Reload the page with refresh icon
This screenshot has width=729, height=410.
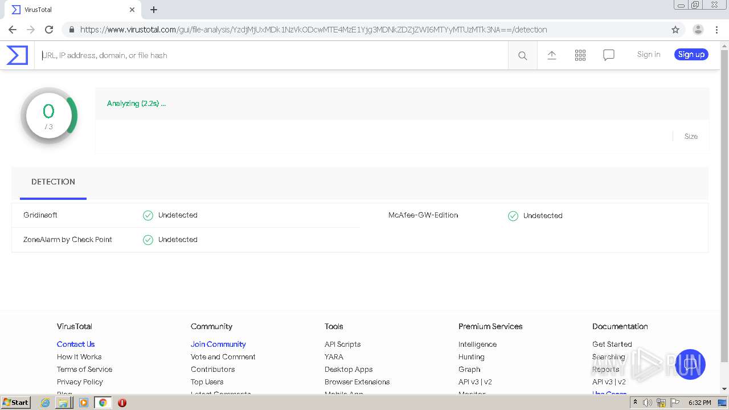point(49,30)
